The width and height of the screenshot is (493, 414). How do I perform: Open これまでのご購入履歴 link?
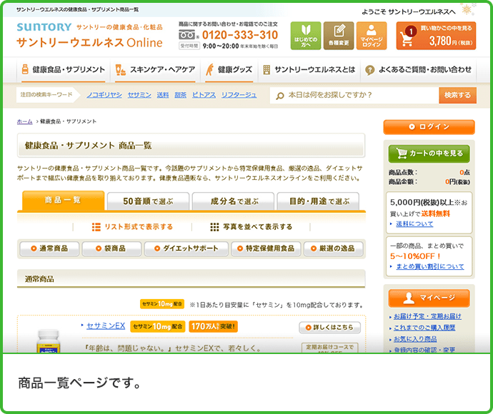[x=424, y=328]
